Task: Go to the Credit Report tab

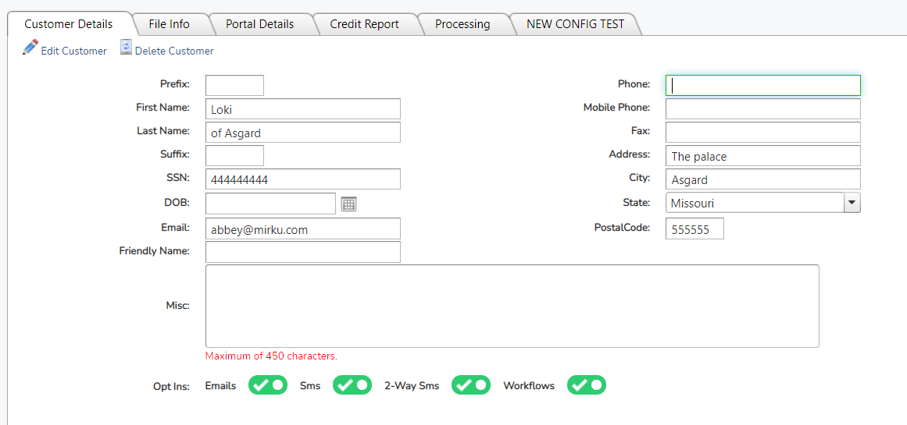Action: coord(364,24)
